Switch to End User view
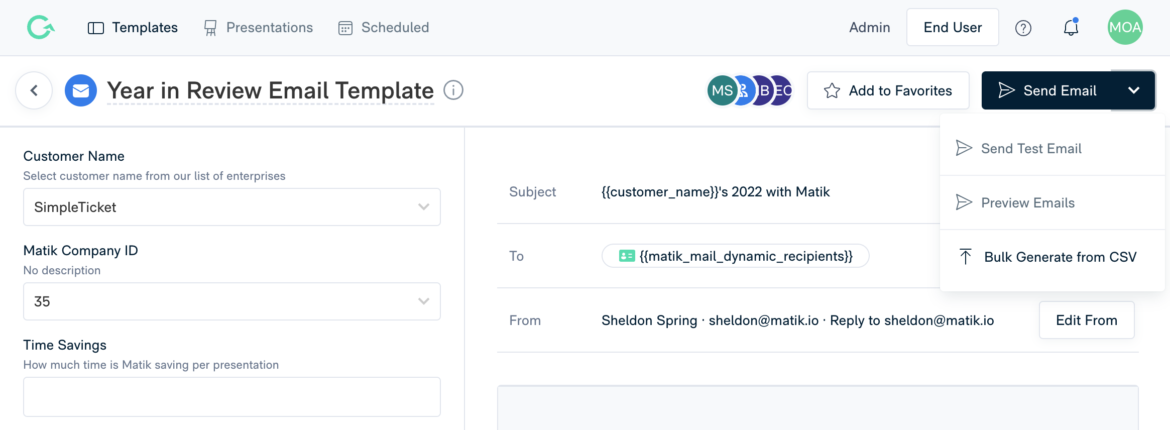The width and height of the screenshot is (1170, 430). pyautogui.click(x=953, y=27)
